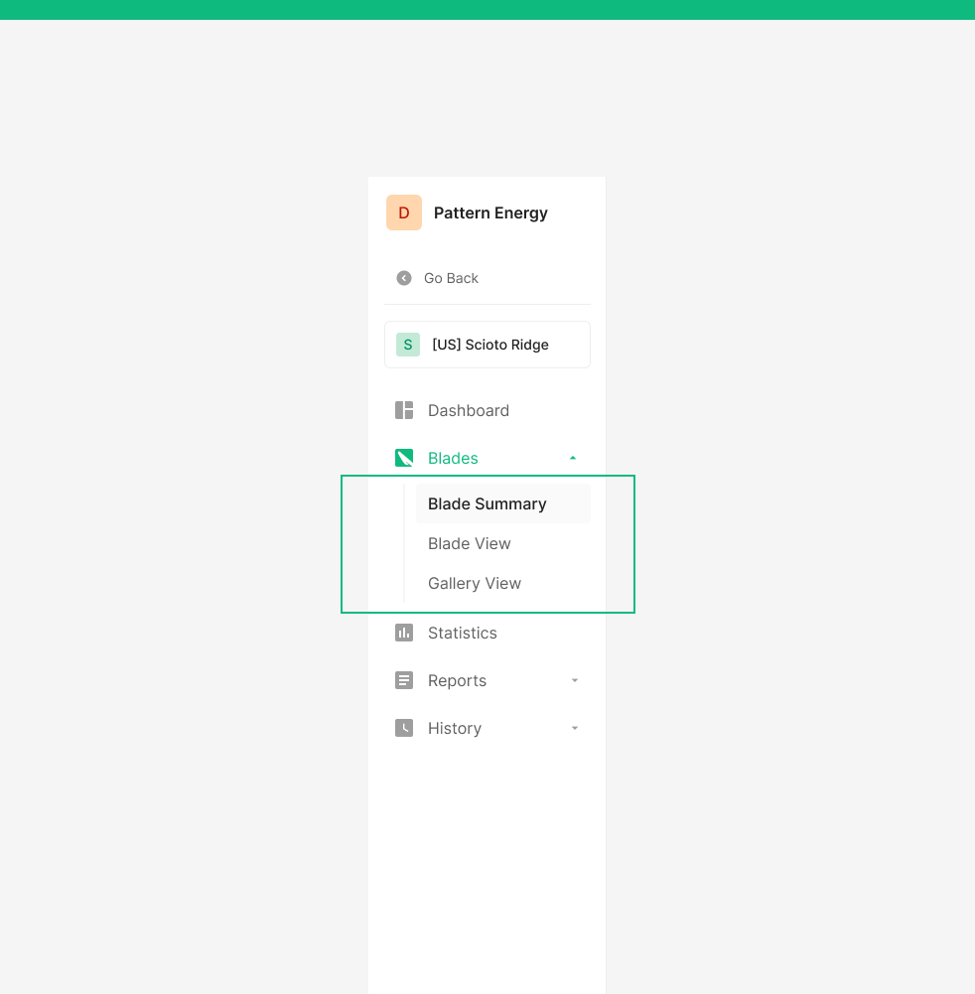The width and height of the screenshot is (975, 994).
Task: Go to the Dashboard label
Action: click(x=469, y=410)
